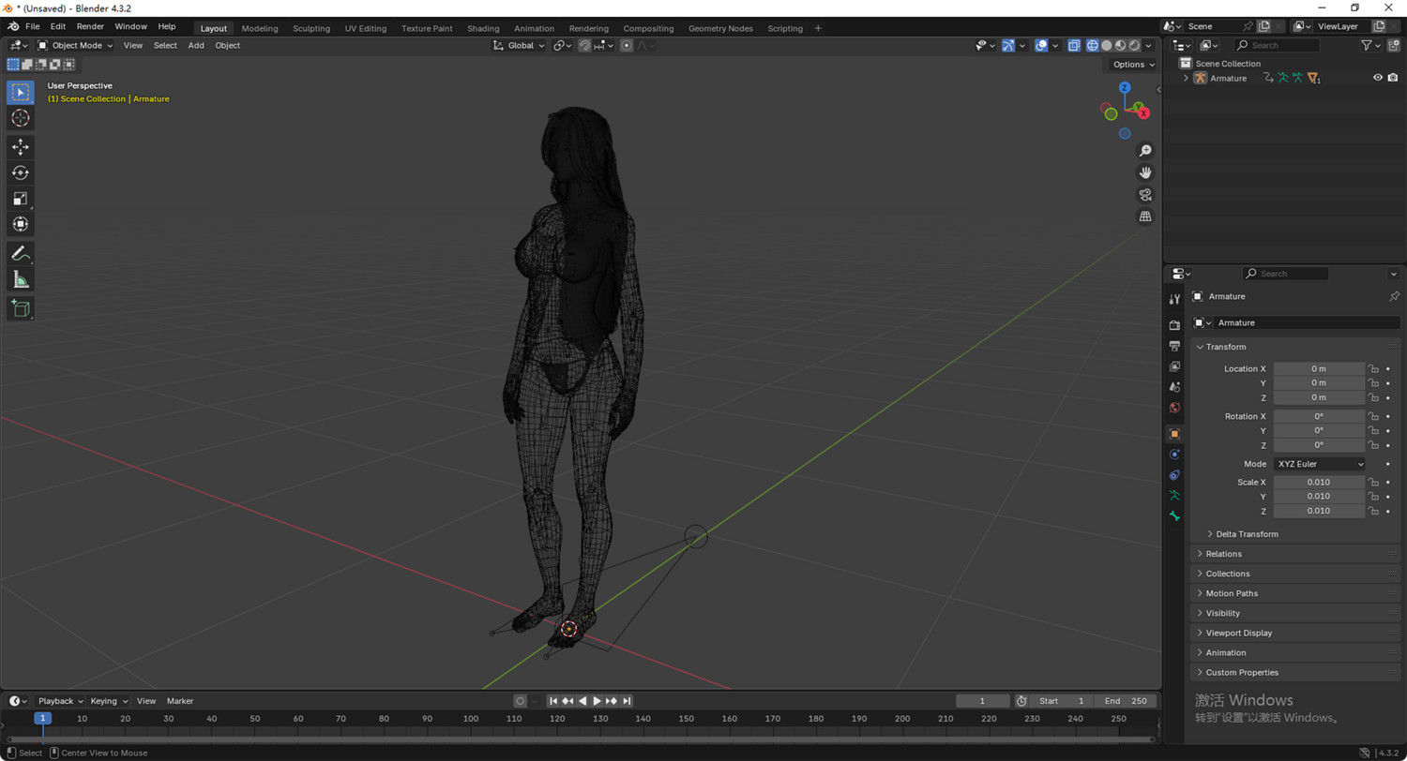Switch to wireframe viewport shading

click(1093, 45)
